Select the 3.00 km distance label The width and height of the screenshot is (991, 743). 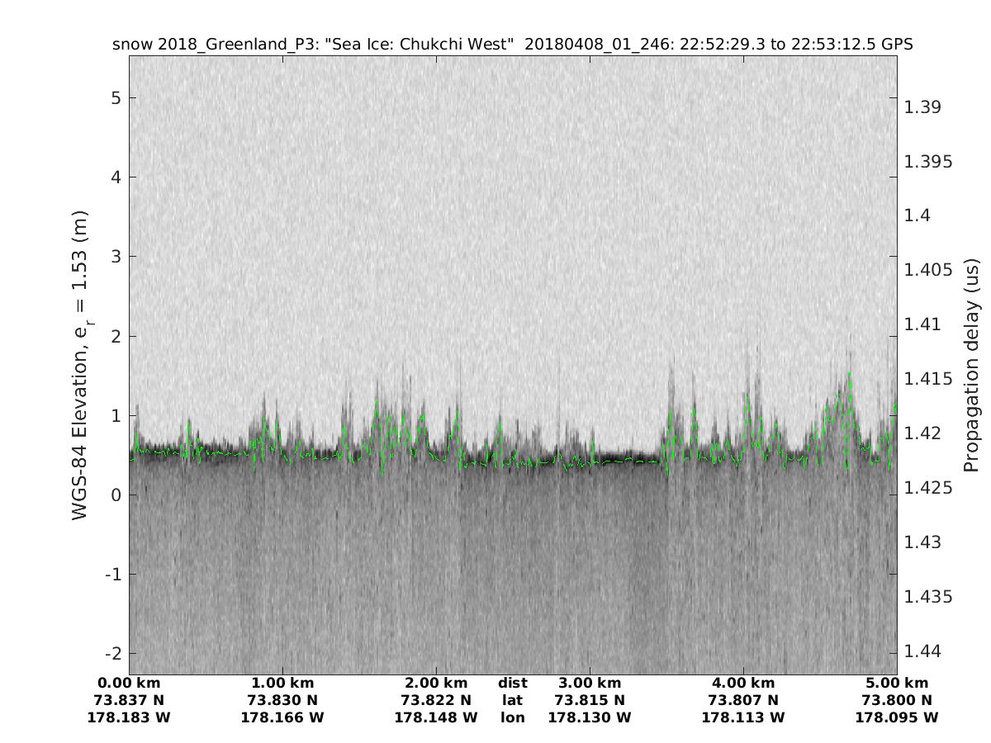590,683
